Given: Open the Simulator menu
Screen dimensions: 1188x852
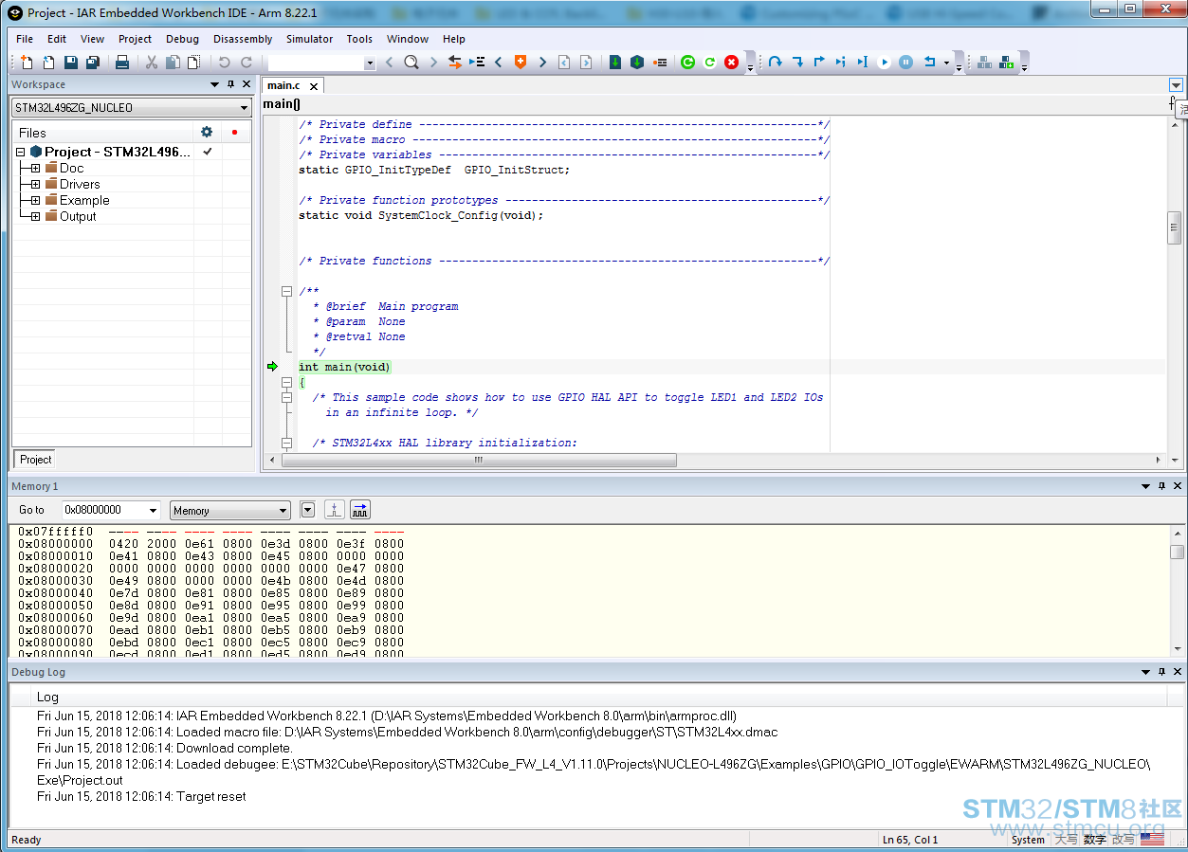Looking at the screenshot, I should point(309,39).
